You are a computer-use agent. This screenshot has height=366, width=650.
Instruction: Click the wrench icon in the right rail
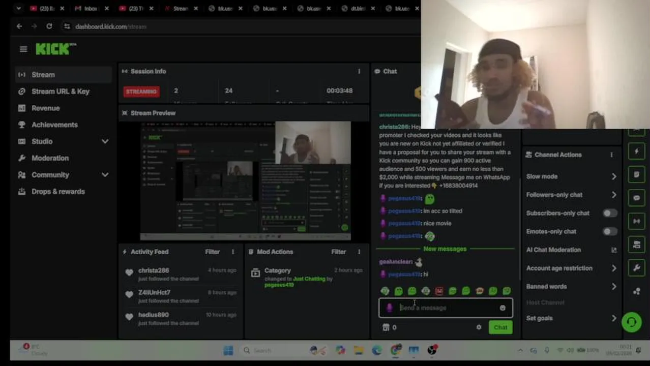tap(636, 268)
